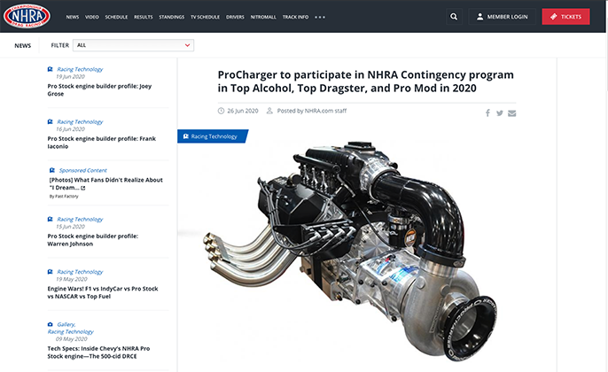
Task: Open Joey Grose engine builder profile
Action: click(99, 90)
